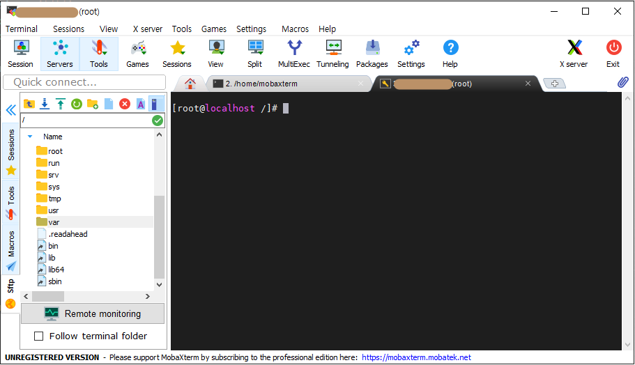Click file list scroll down arrow
Image resolution: width=635 pixels, height=365 pixels.
(159, 284)
